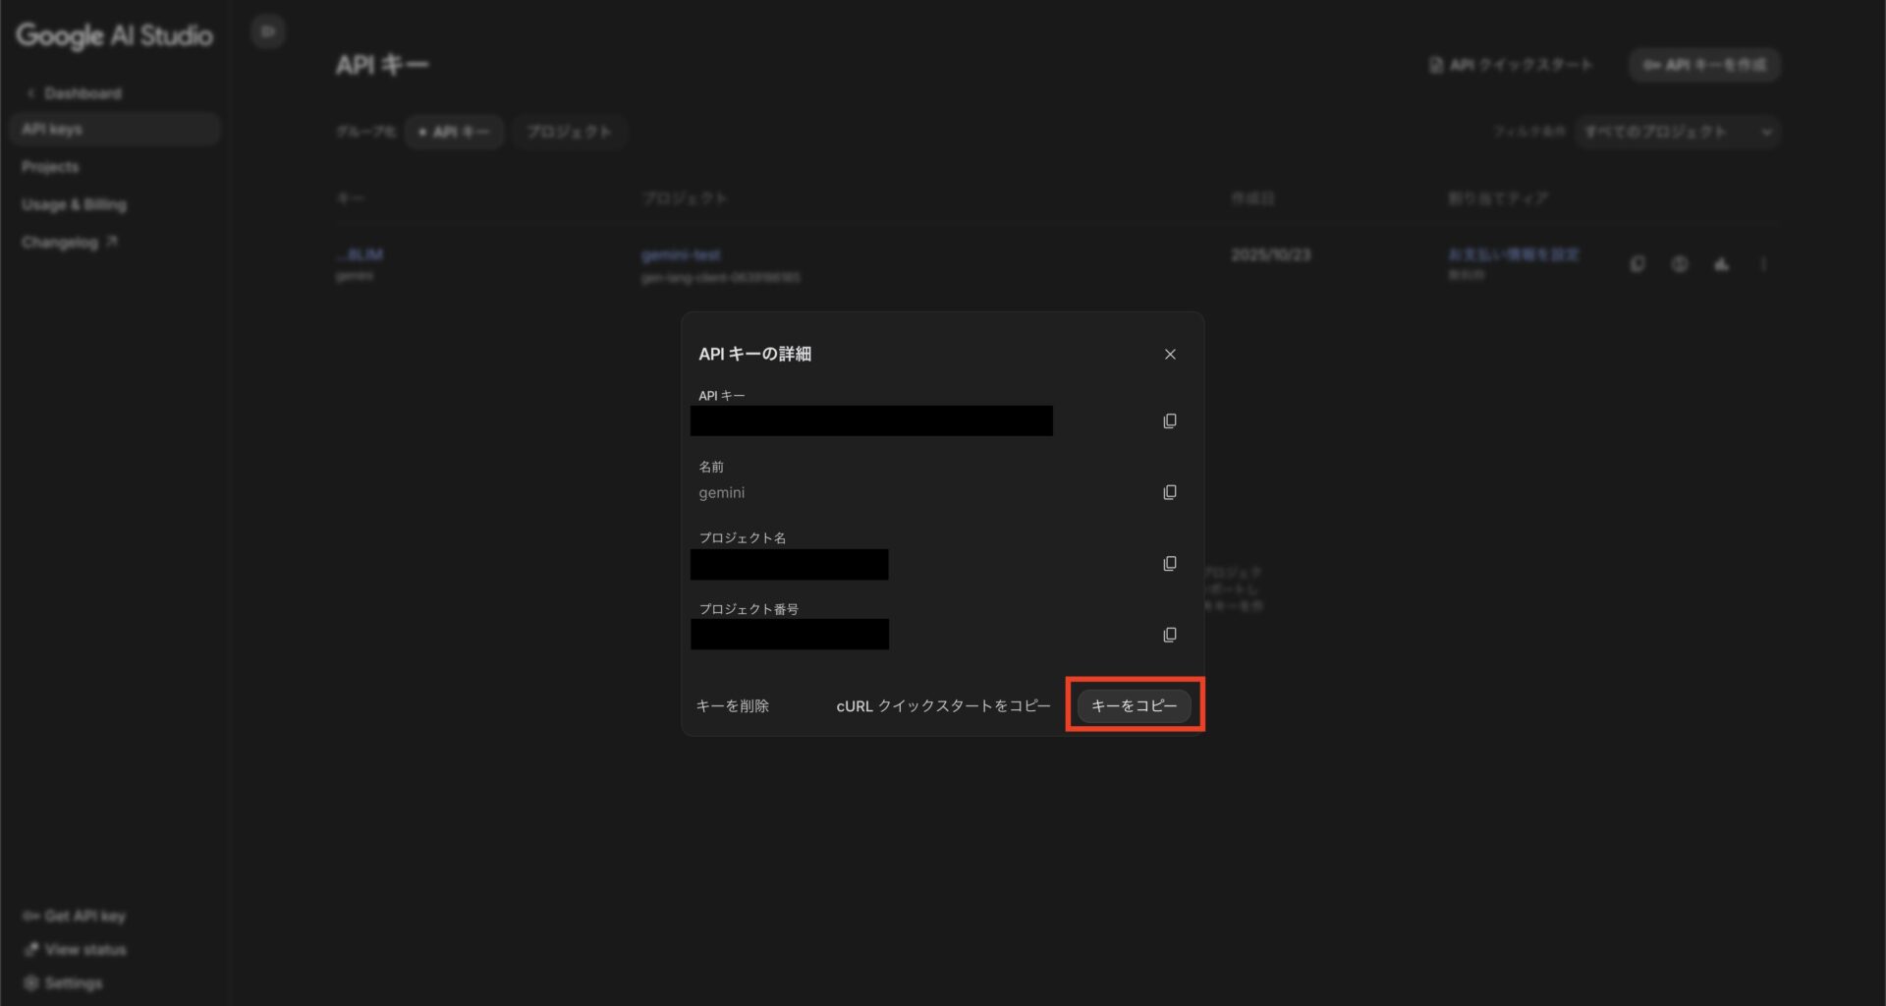This screenshot has height=1006, width=1886.
Task: Click the copy icon in the API key table row
Action: coord(1636,263)
